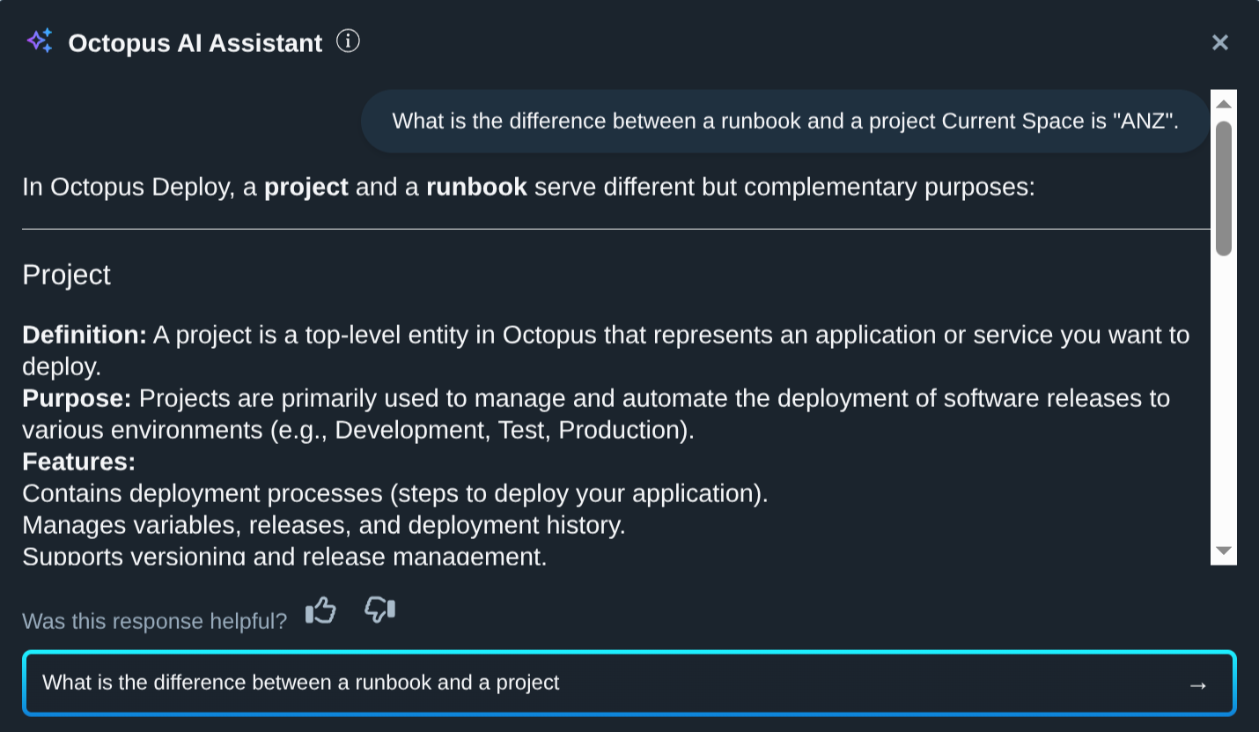Click the "Features:" label
Screen dimensions: 1259x732
[79, 462]
